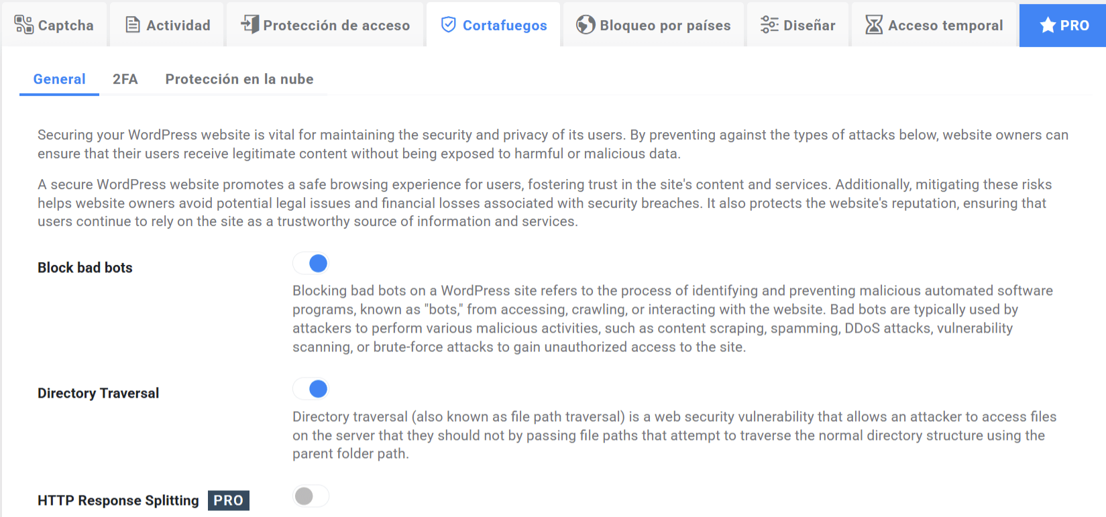Image resolution: width=1106 pixels, height=517 pixels.
Task: Select the General sub-tab
Action: point(59,79)
